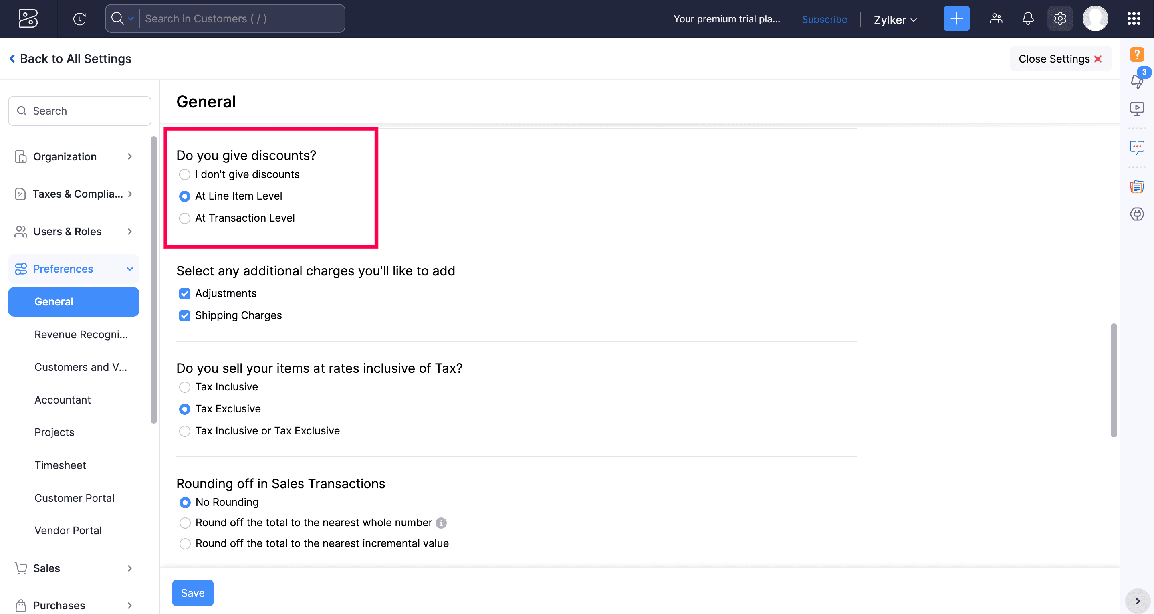Click the settings sidebar Search field

[x=80, y=111]
